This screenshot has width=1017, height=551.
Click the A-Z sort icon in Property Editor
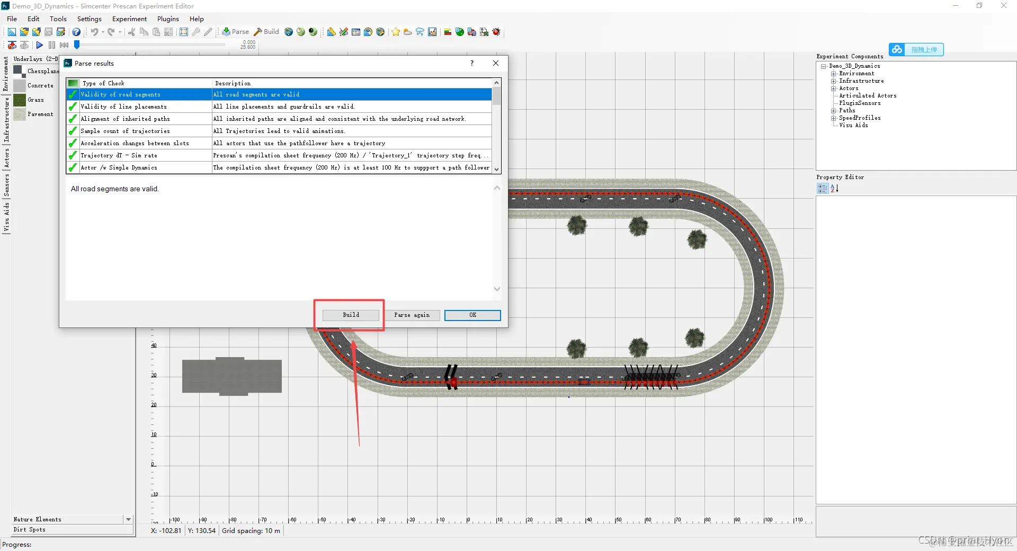(834, 188)
